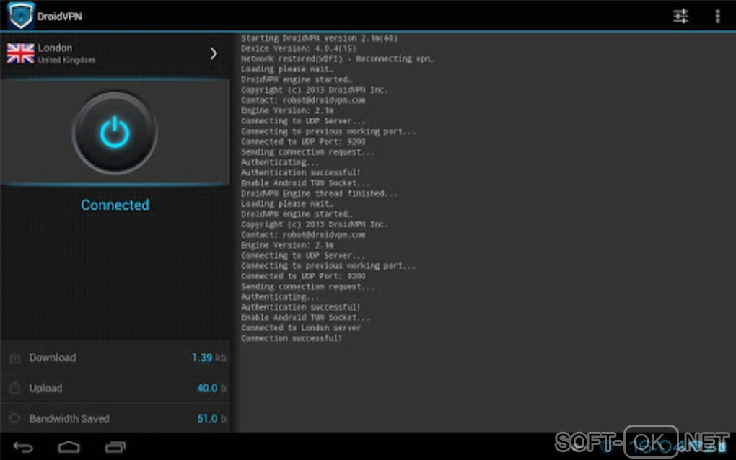Tap the DroidVPN shield app icon
Screen dimensions: 736x460
pos(20,15)
